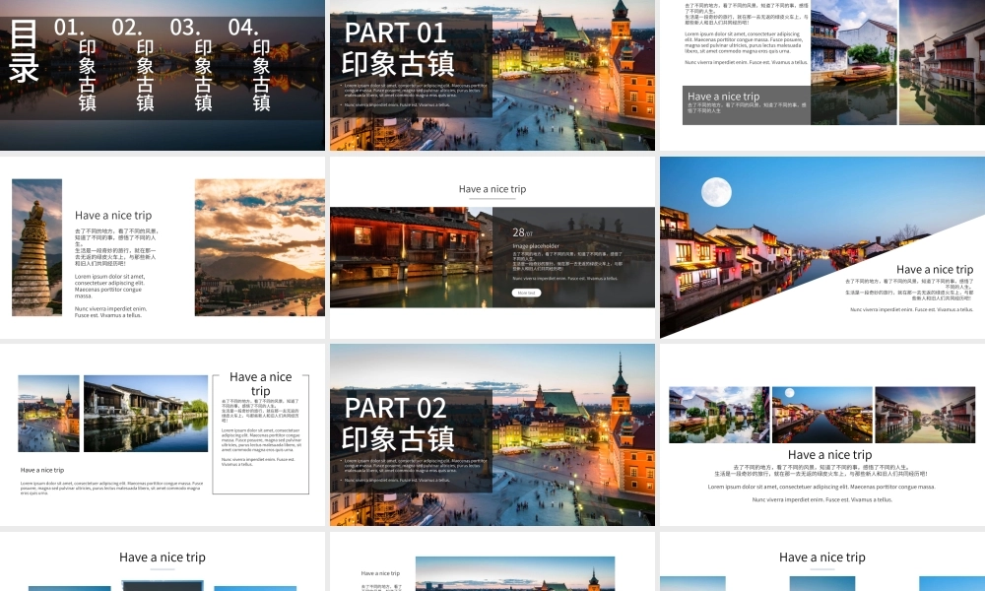Open the red-lit waterside house photo

[410, 257]
